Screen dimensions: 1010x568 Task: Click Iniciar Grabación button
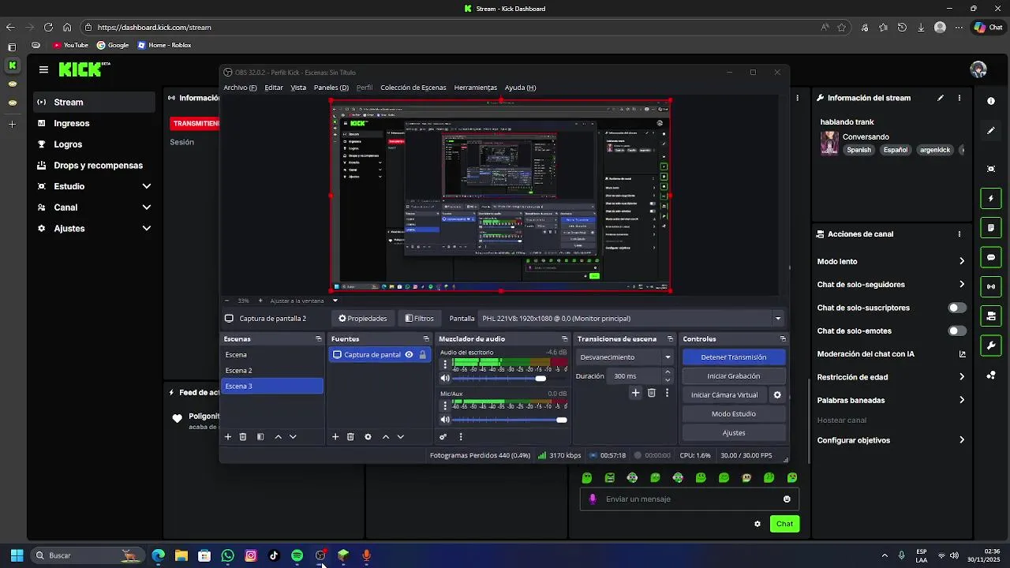point(734,376)
